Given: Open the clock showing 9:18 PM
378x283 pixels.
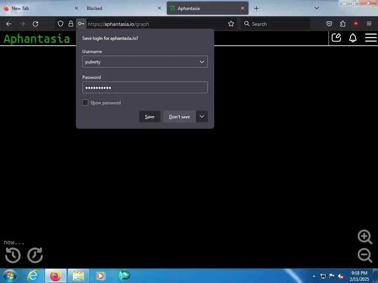Looking at the screenshot, I should pos(359,276).
